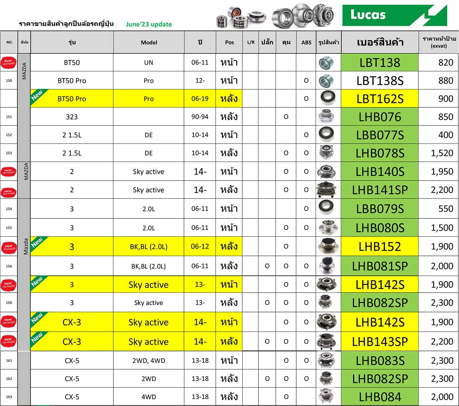This screenshot has width=459, height=406.
Task: Click the L/R column header
Action: (x=251, y=42)
